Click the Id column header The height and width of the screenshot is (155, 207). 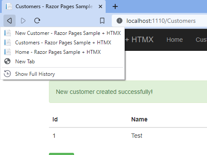click(x=55, y=119)
